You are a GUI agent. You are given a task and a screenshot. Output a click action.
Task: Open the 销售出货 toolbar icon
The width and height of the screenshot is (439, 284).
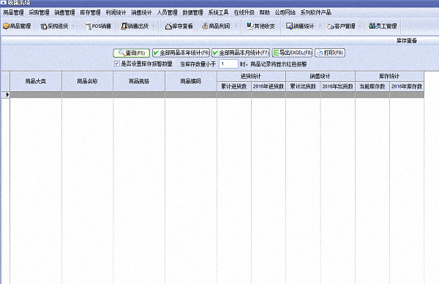point(135,26)
